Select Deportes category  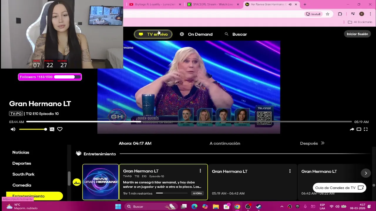pos(22,163)
